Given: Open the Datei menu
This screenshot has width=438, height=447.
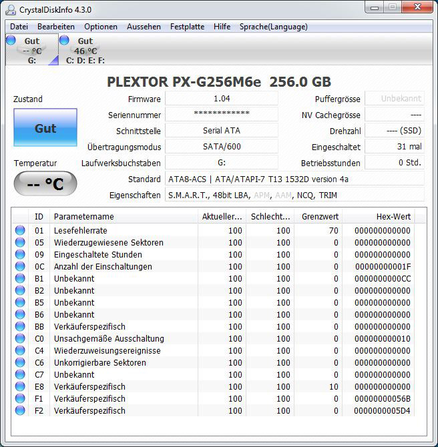Looking at the screenshot, I should 19,27.
